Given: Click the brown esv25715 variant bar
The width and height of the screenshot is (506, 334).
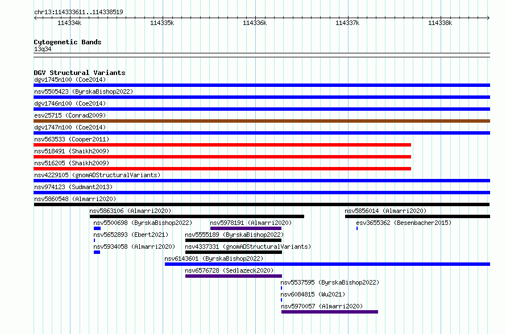Looking at the screenshot, I should (x=262, y=121).
